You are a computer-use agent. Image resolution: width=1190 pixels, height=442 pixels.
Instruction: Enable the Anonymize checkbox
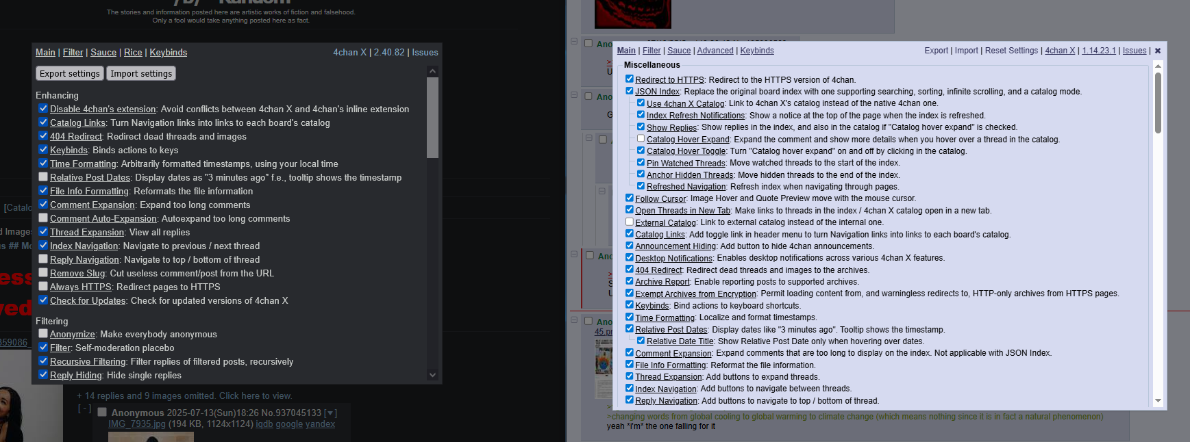click(x=43, y=333)
